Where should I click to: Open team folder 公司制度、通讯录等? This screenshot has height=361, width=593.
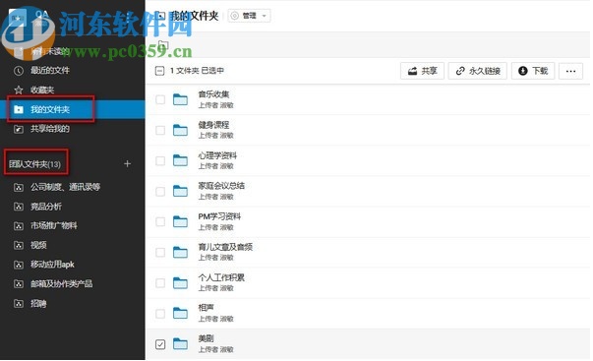point(66,187)
